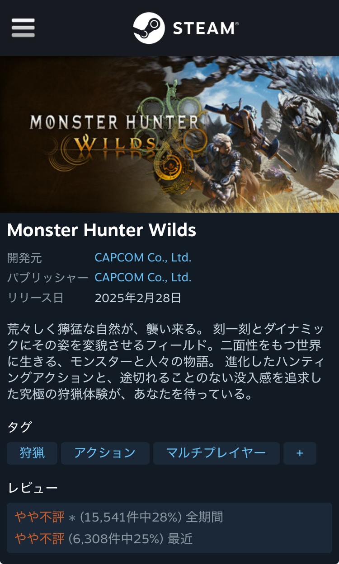Image resolution: width=339 pixels, height=564 pixels.
Task: Click the recent やや不評 review summary
Action: click(39, 538)
